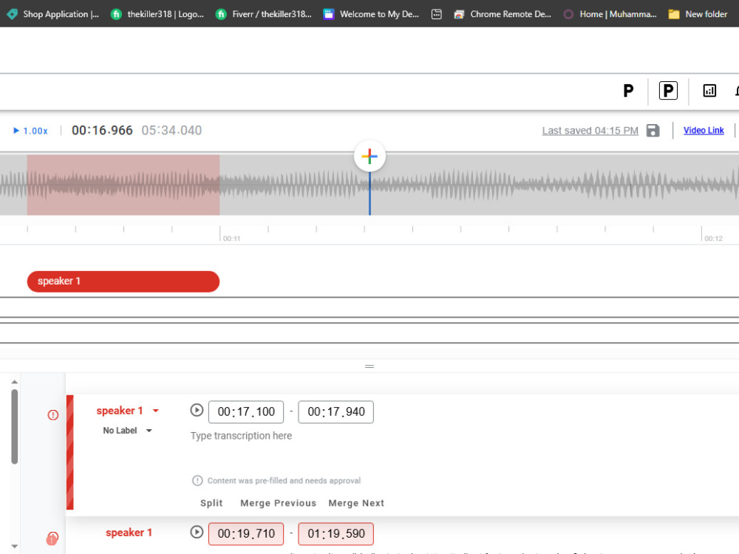The image size is (739, 554).
Task: Open the No Label dropdown
Action: [127, 431]
